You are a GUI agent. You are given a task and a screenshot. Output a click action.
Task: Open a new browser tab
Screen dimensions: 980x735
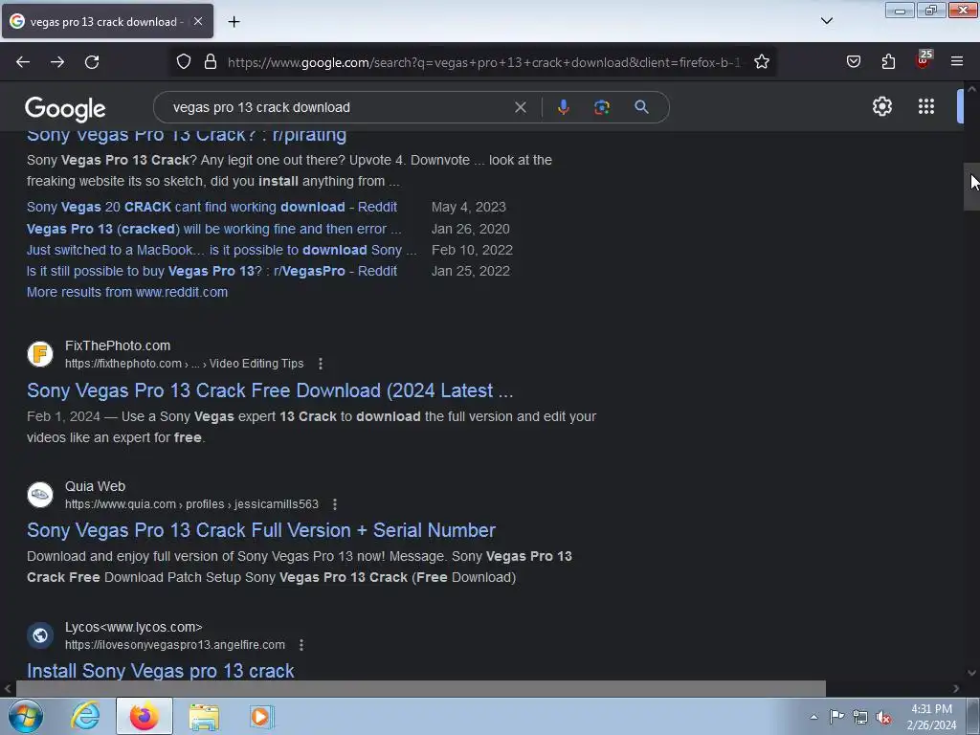tap(234, 22)
